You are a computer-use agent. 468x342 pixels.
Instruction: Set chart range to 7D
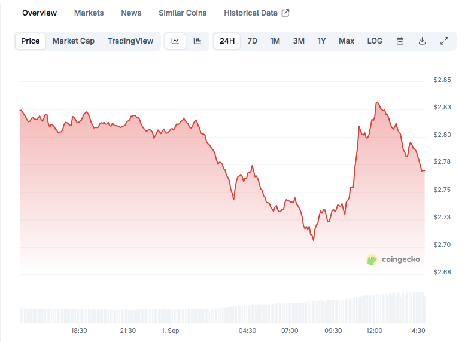pyautogui.click(x=253, y=41)
